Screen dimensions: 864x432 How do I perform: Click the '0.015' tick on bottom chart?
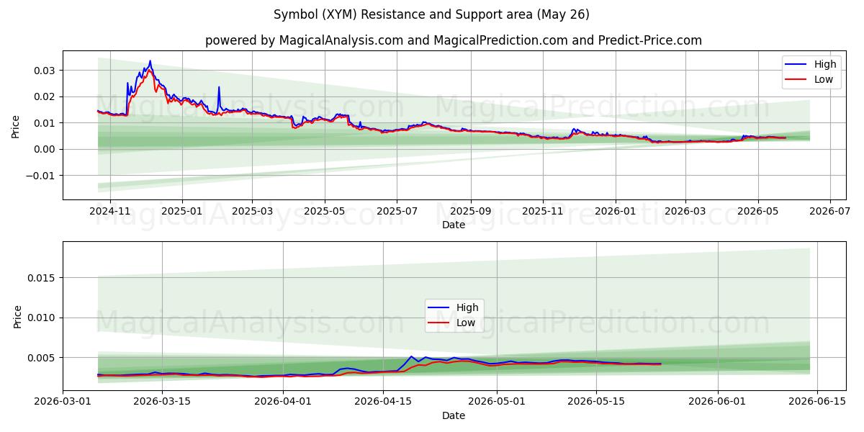coord(43,278)
